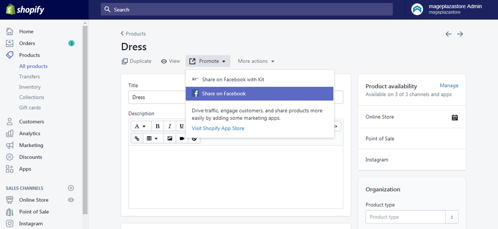Toggle underline formatting

click(181, 126)
